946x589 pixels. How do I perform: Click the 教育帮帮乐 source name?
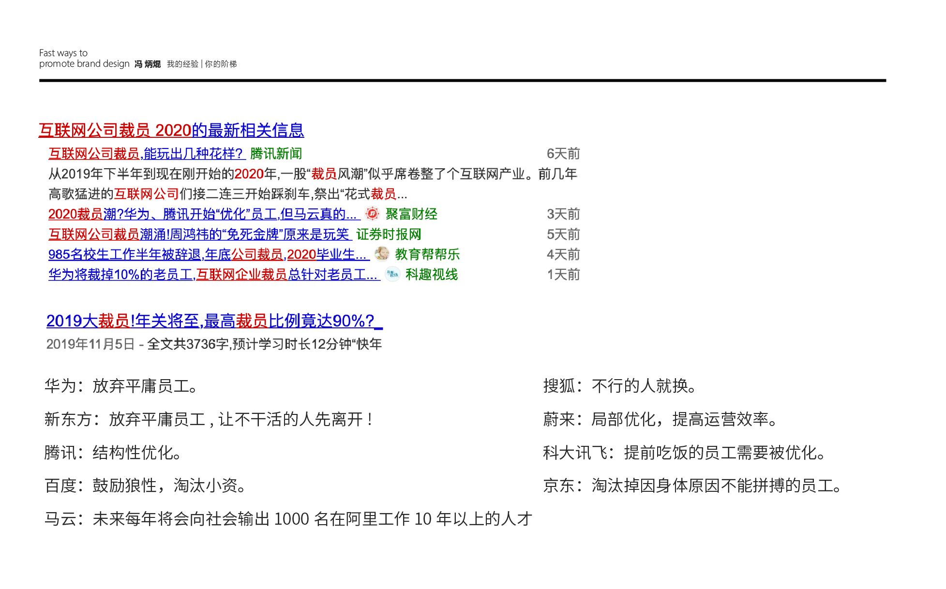tap(427, 254)
